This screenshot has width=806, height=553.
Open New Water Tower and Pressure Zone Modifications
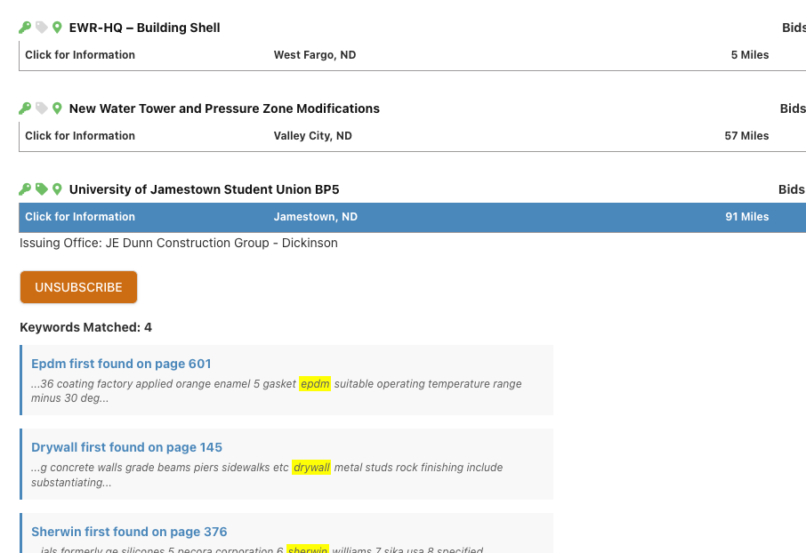coord(224,108)
